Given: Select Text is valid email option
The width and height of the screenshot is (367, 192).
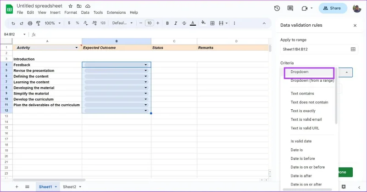Looking at the screenshot, I should 306,119.
